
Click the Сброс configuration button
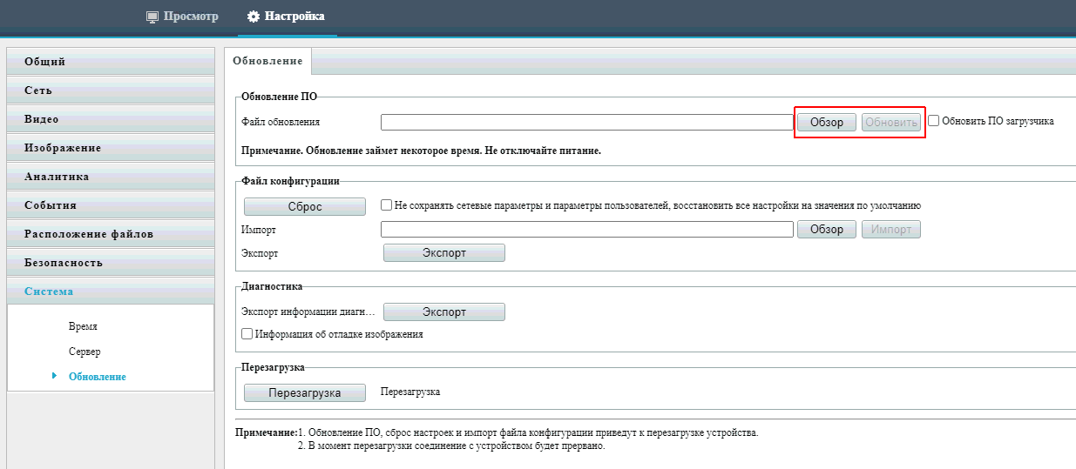(305, 207)
